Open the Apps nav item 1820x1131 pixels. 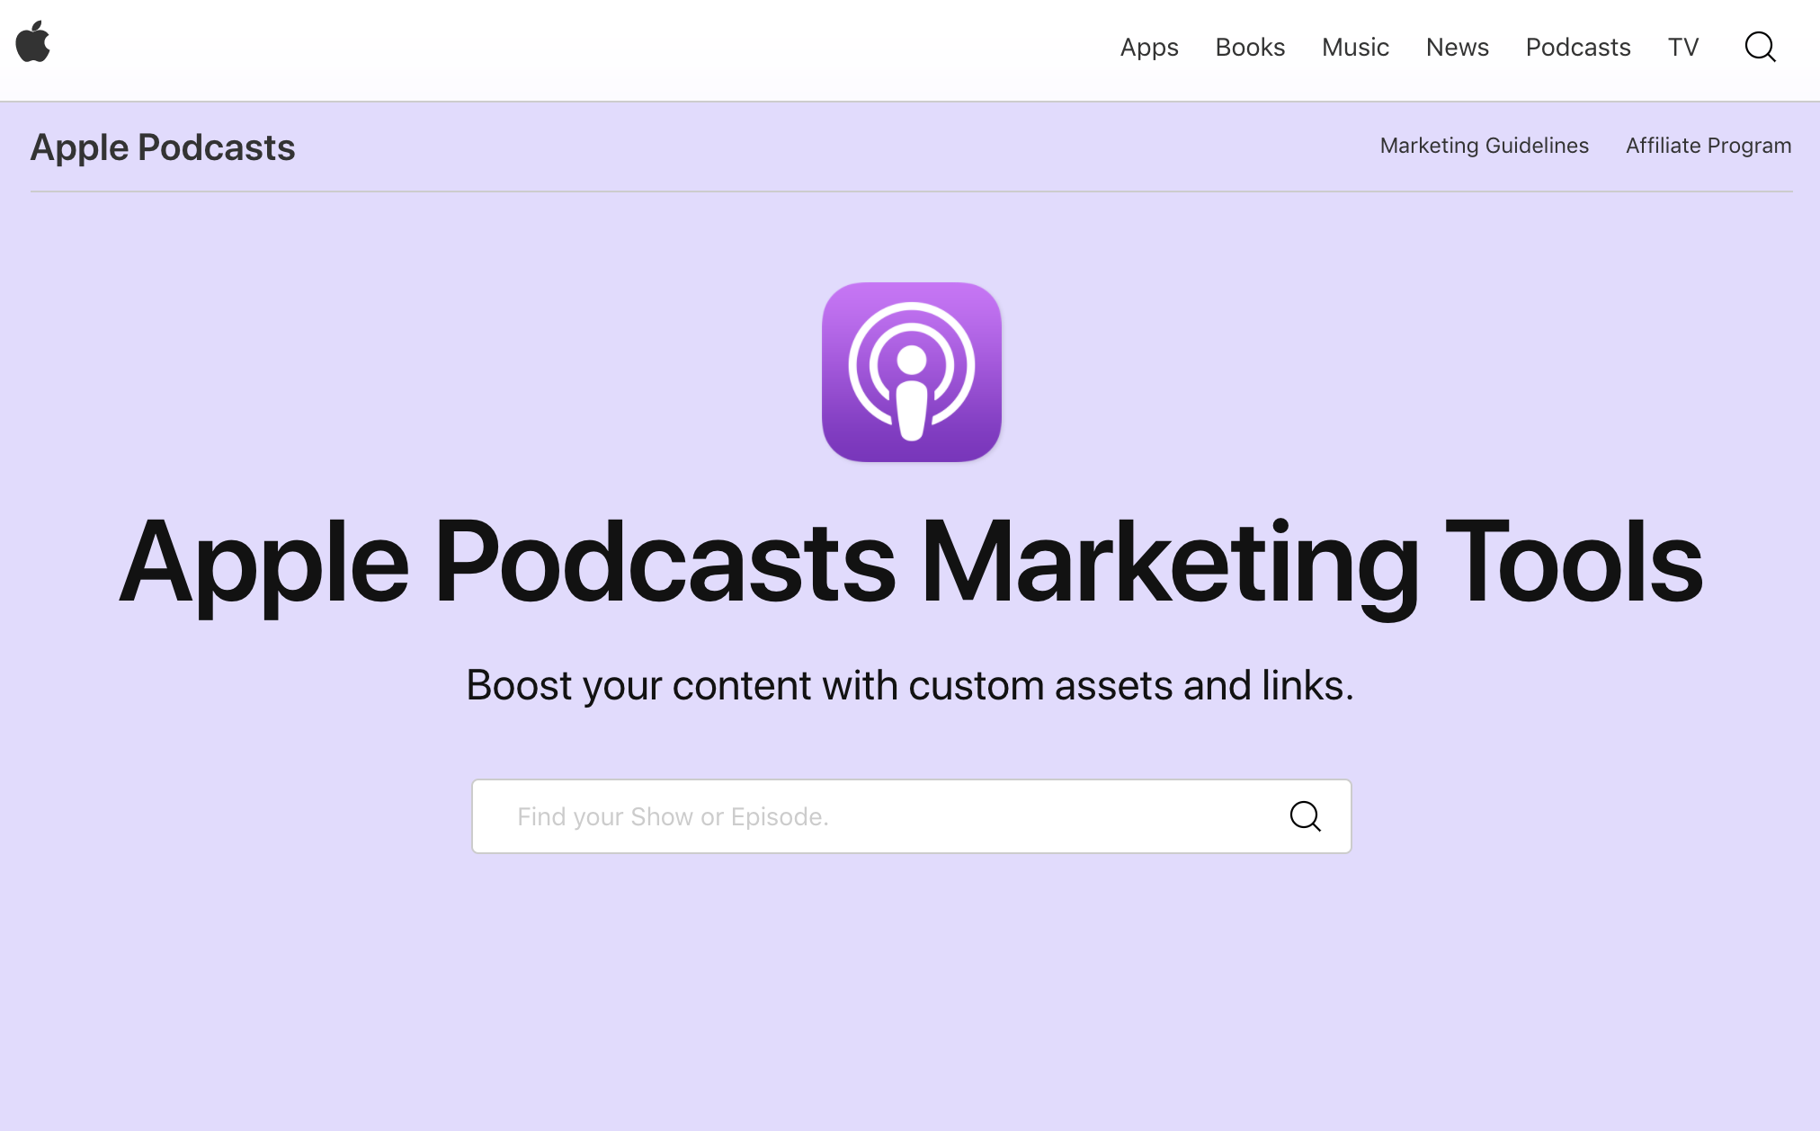pos(1148,47)
